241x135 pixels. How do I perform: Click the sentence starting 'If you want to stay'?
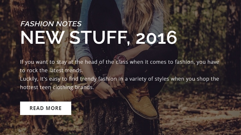point(120,66)
